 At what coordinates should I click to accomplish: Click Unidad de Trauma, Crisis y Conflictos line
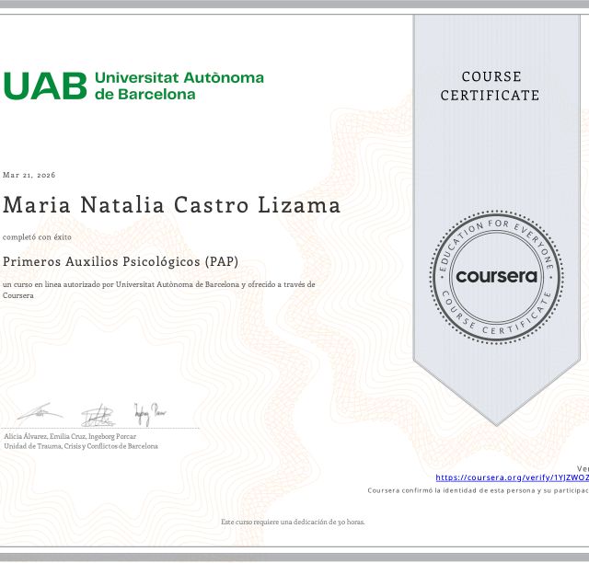(x=81, y=446)
